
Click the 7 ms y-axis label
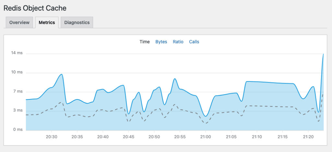(x=18, y=92)
